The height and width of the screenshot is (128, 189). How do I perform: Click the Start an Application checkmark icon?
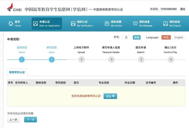coord(35,24)
